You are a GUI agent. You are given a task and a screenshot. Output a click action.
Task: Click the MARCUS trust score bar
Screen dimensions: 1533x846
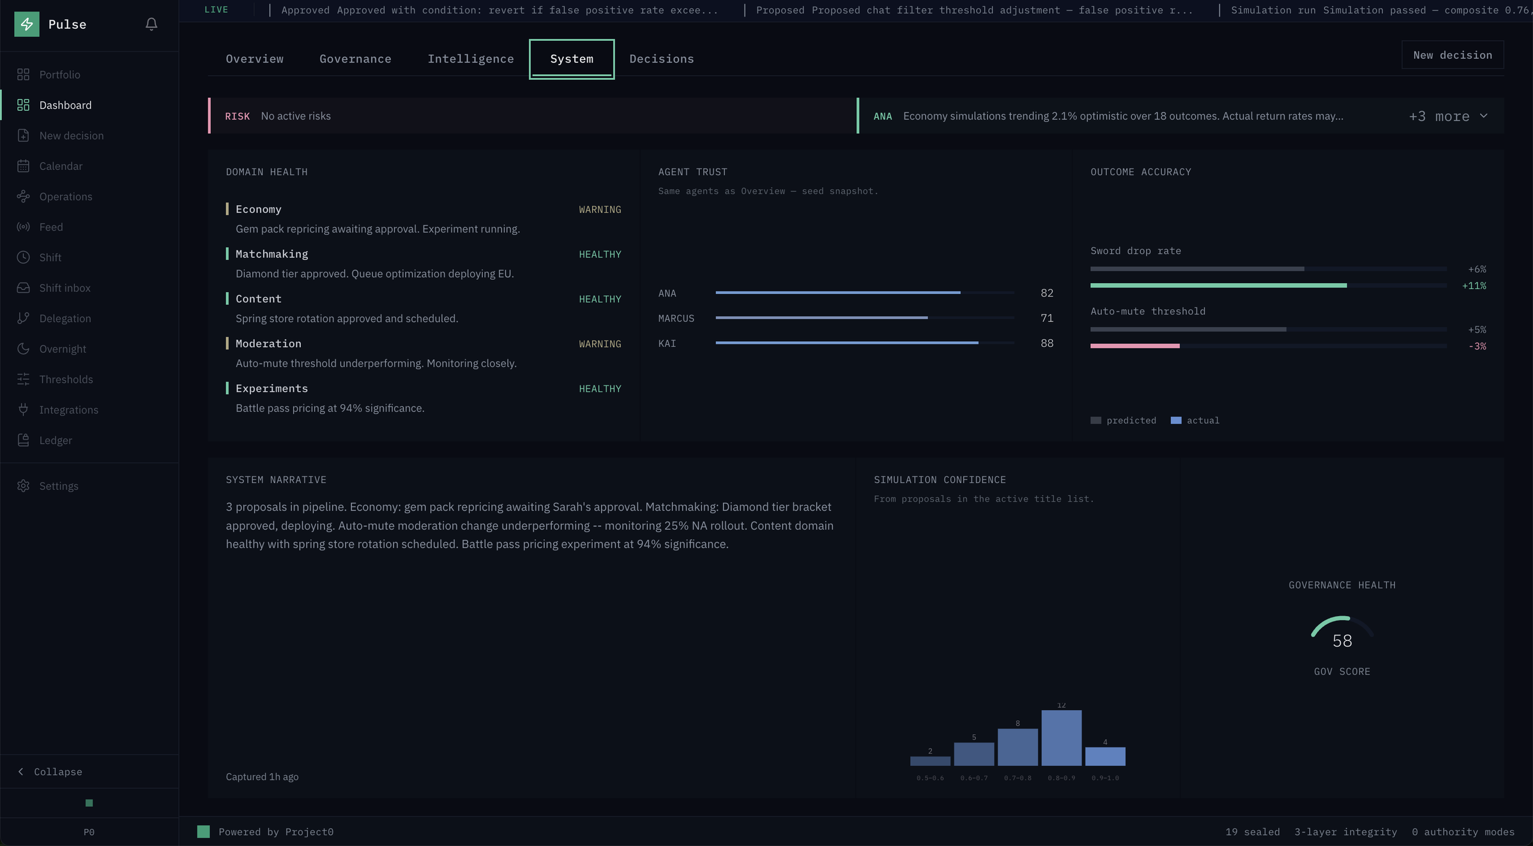(864, 318)
